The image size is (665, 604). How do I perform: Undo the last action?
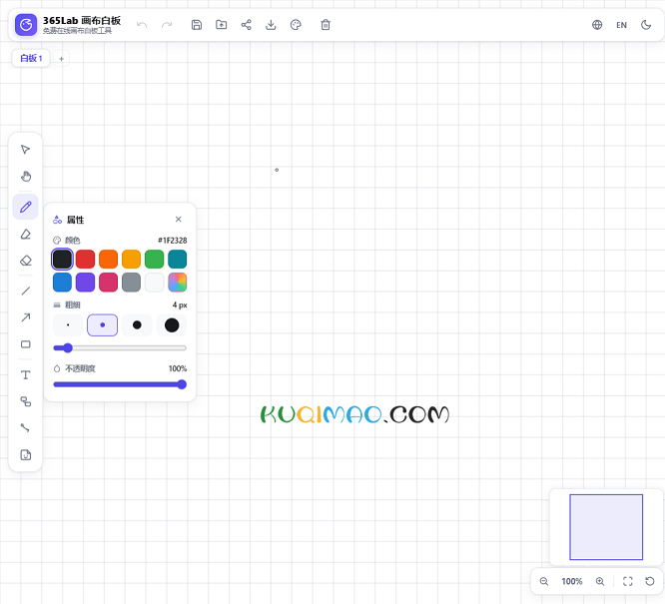[142, 25]
